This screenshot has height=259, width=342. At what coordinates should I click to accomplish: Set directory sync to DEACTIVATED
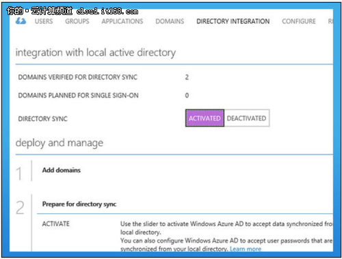click(246, 118)
